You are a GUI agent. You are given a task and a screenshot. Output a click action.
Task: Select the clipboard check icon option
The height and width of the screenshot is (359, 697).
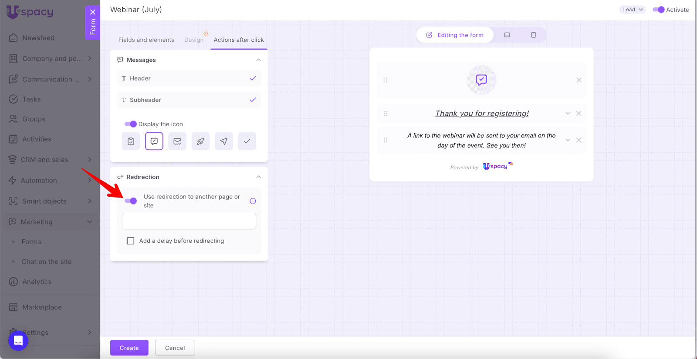(x=131, y=141)
